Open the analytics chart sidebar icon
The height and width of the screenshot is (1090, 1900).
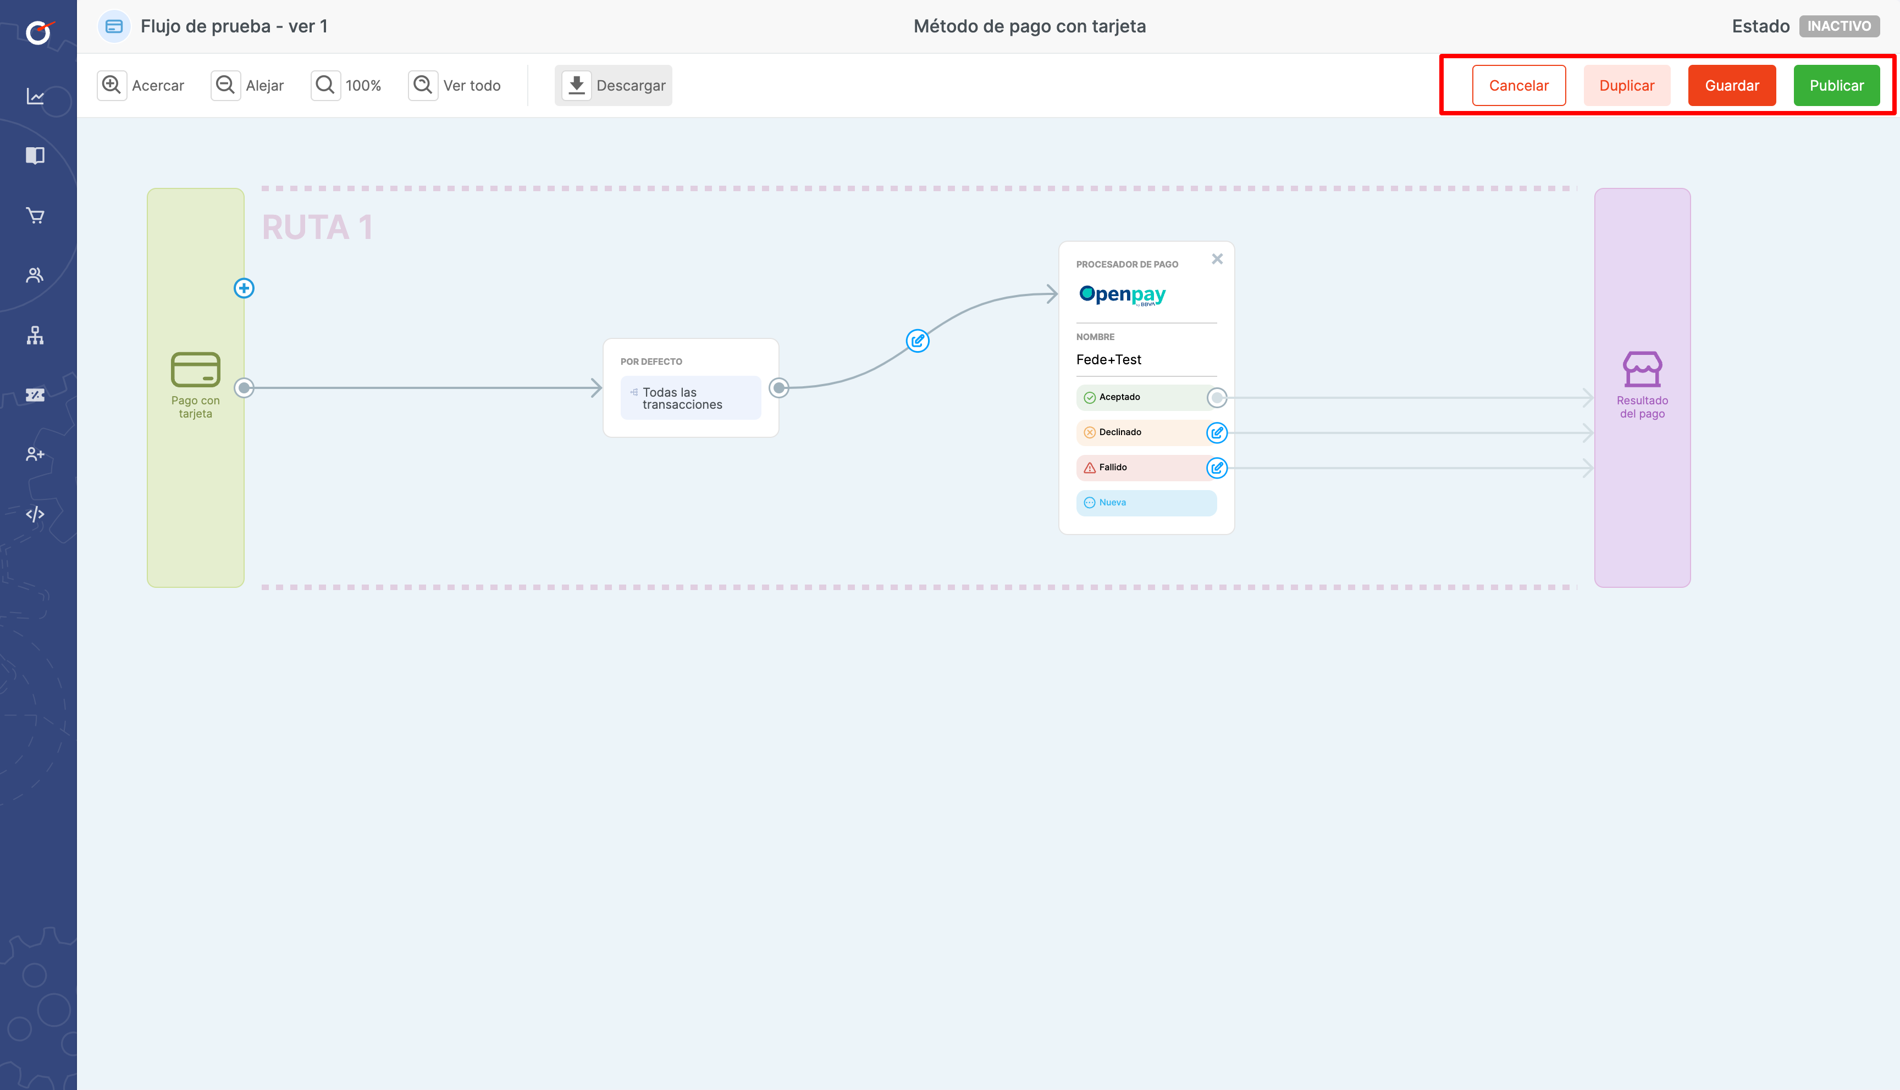35,97
